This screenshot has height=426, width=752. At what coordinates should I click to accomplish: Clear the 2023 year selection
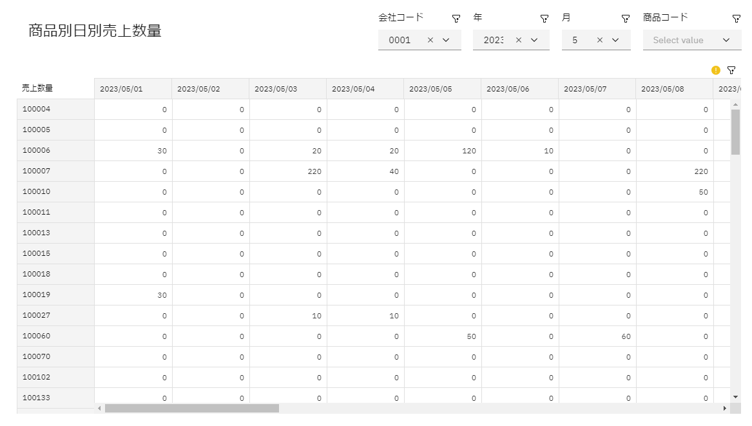(519, 40)
